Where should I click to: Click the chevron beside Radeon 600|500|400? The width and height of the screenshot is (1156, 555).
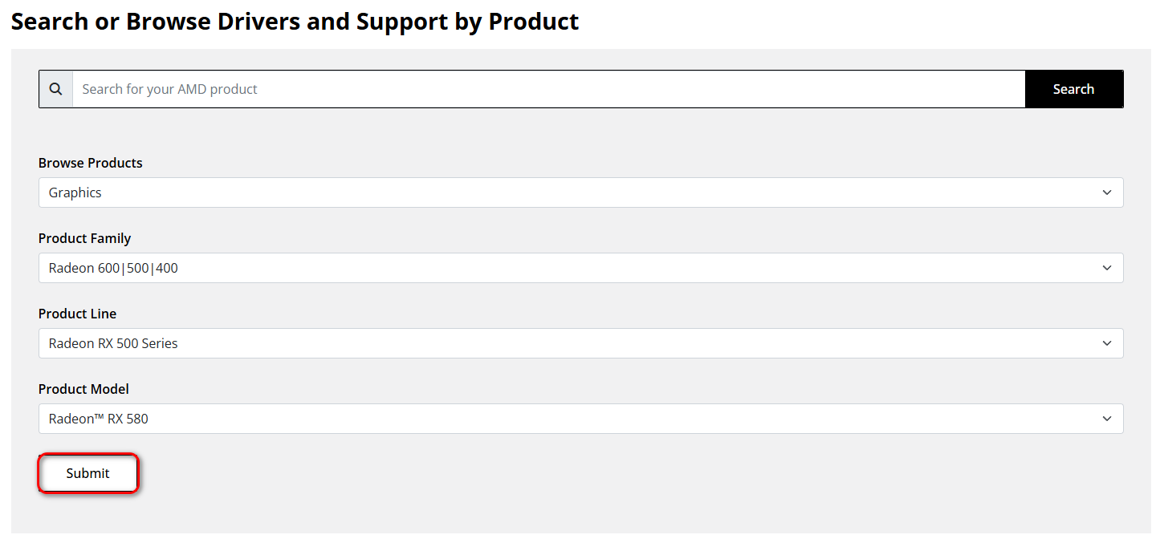1107,268
